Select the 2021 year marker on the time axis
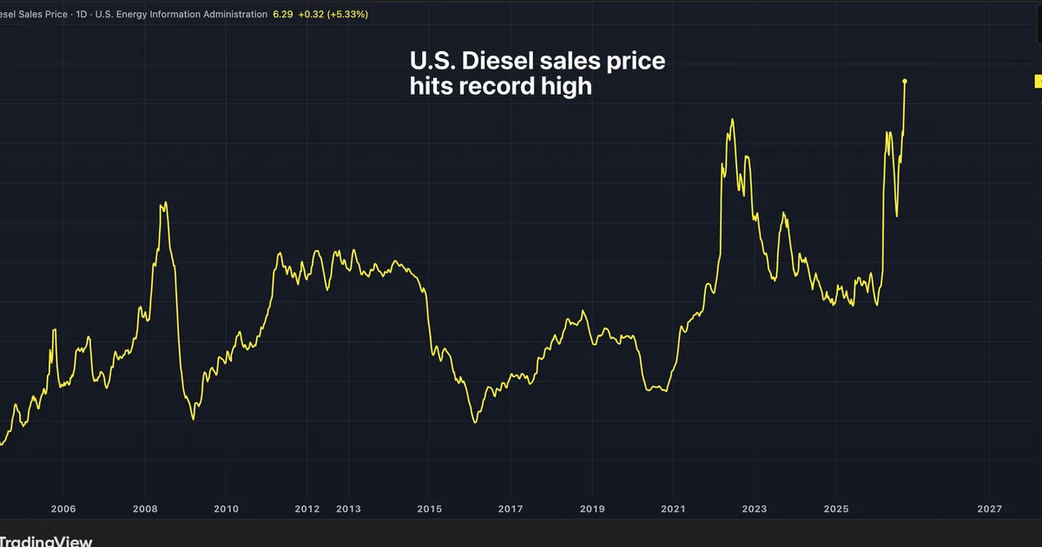The width and height of the screenshot is (1042, 547). 673,509
